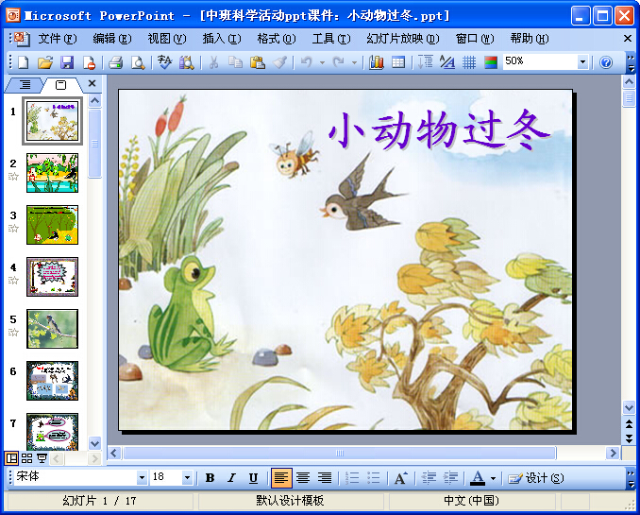This screenshot has width=640, height=515.
Task: Click the Font Color A icon
Action: click(x=478, y=478)
